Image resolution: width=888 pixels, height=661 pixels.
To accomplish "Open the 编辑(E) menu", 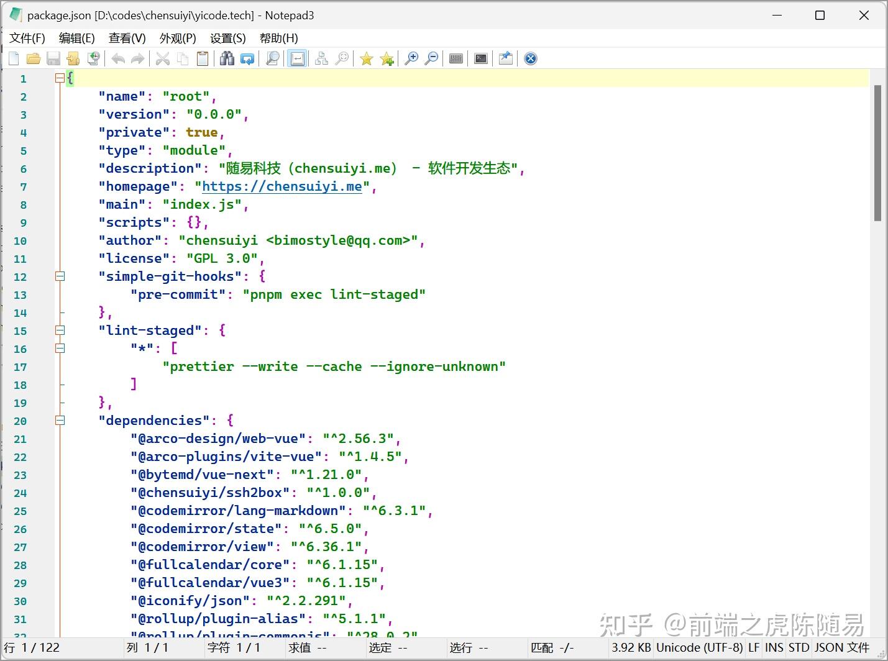I will (76, 39).
